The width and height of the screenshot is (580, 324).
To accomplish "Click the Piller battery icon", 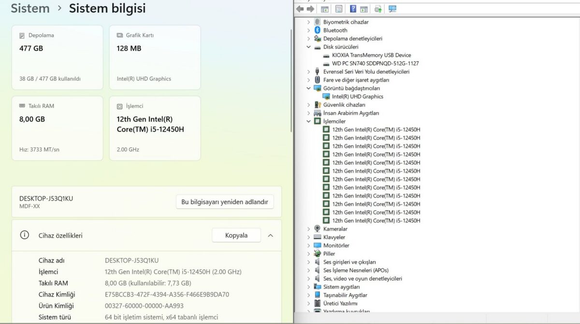I will point(318,254).
